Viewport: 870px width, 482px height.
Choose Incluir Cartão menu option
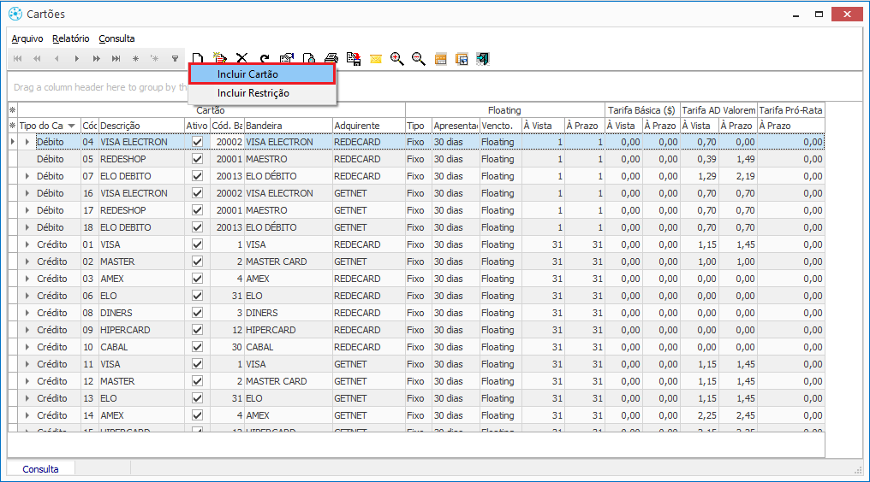(x=247, y=74)
